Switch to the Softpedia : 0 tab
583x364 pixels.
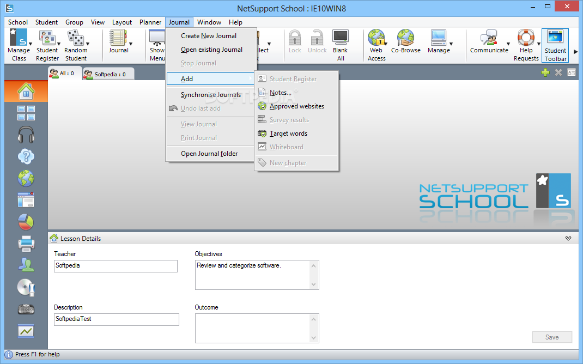108,74
